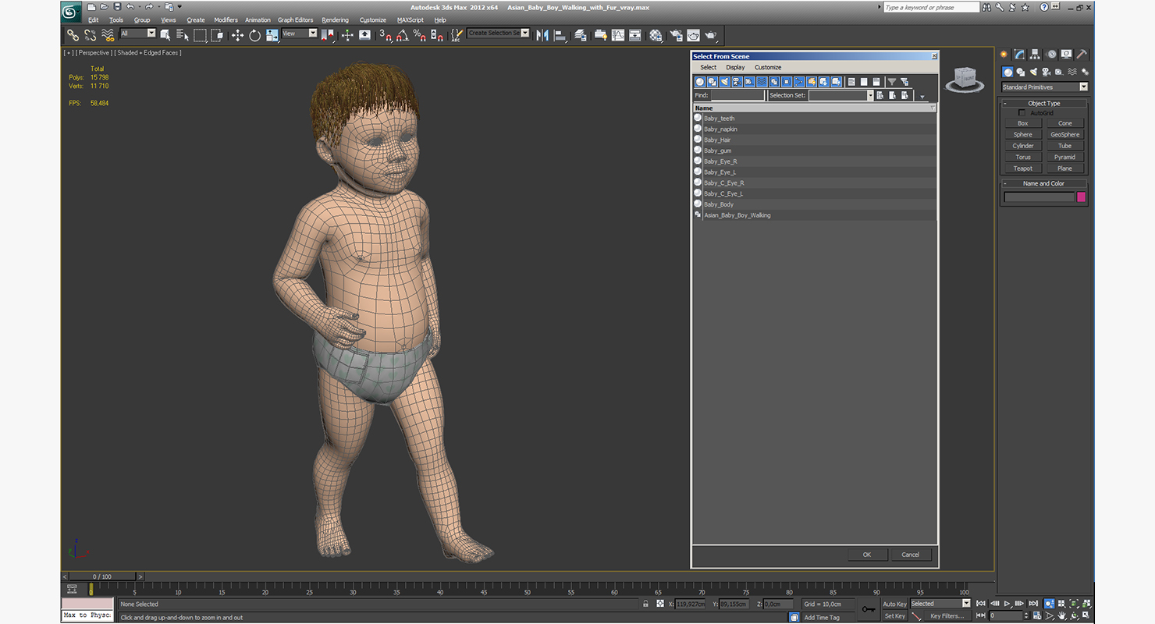This screenshot has width=1155, height=624.
Task: Open the Edit menu
Action: pyautogui.click(x=94, y=19)
